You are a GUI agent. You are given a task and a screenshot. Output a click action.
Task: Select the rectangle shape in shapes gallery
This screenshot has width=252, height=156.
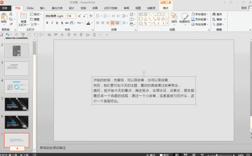[159, 15]
